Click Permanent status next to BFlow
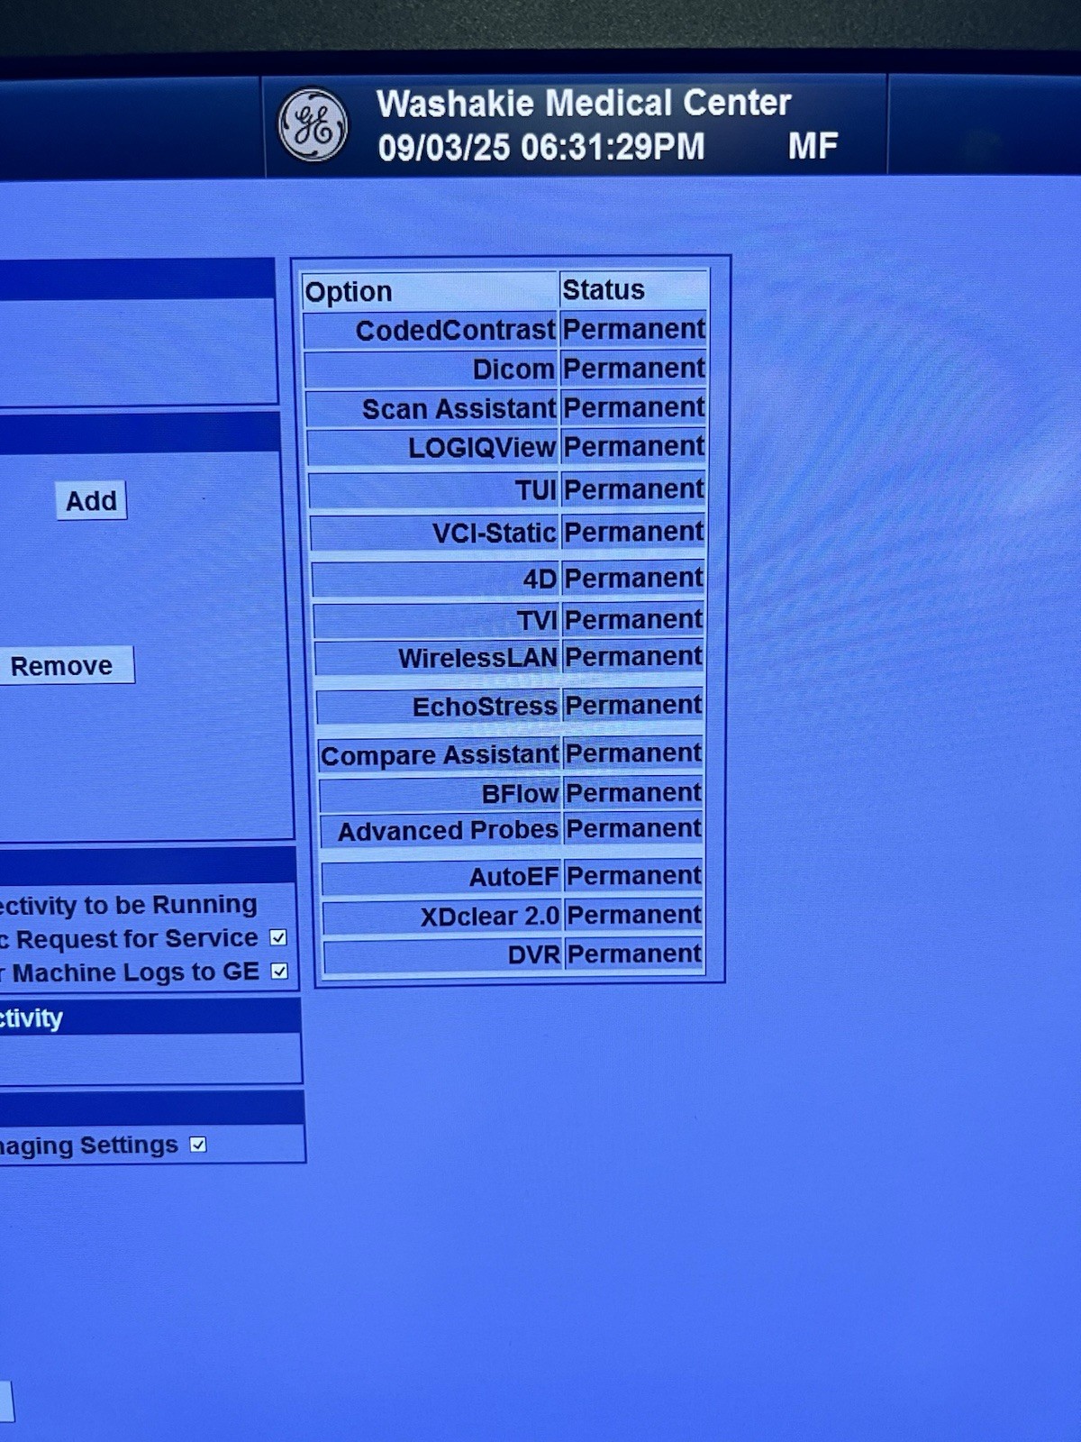Viewport: 1081px width, 1442px height. pos(634,793)
